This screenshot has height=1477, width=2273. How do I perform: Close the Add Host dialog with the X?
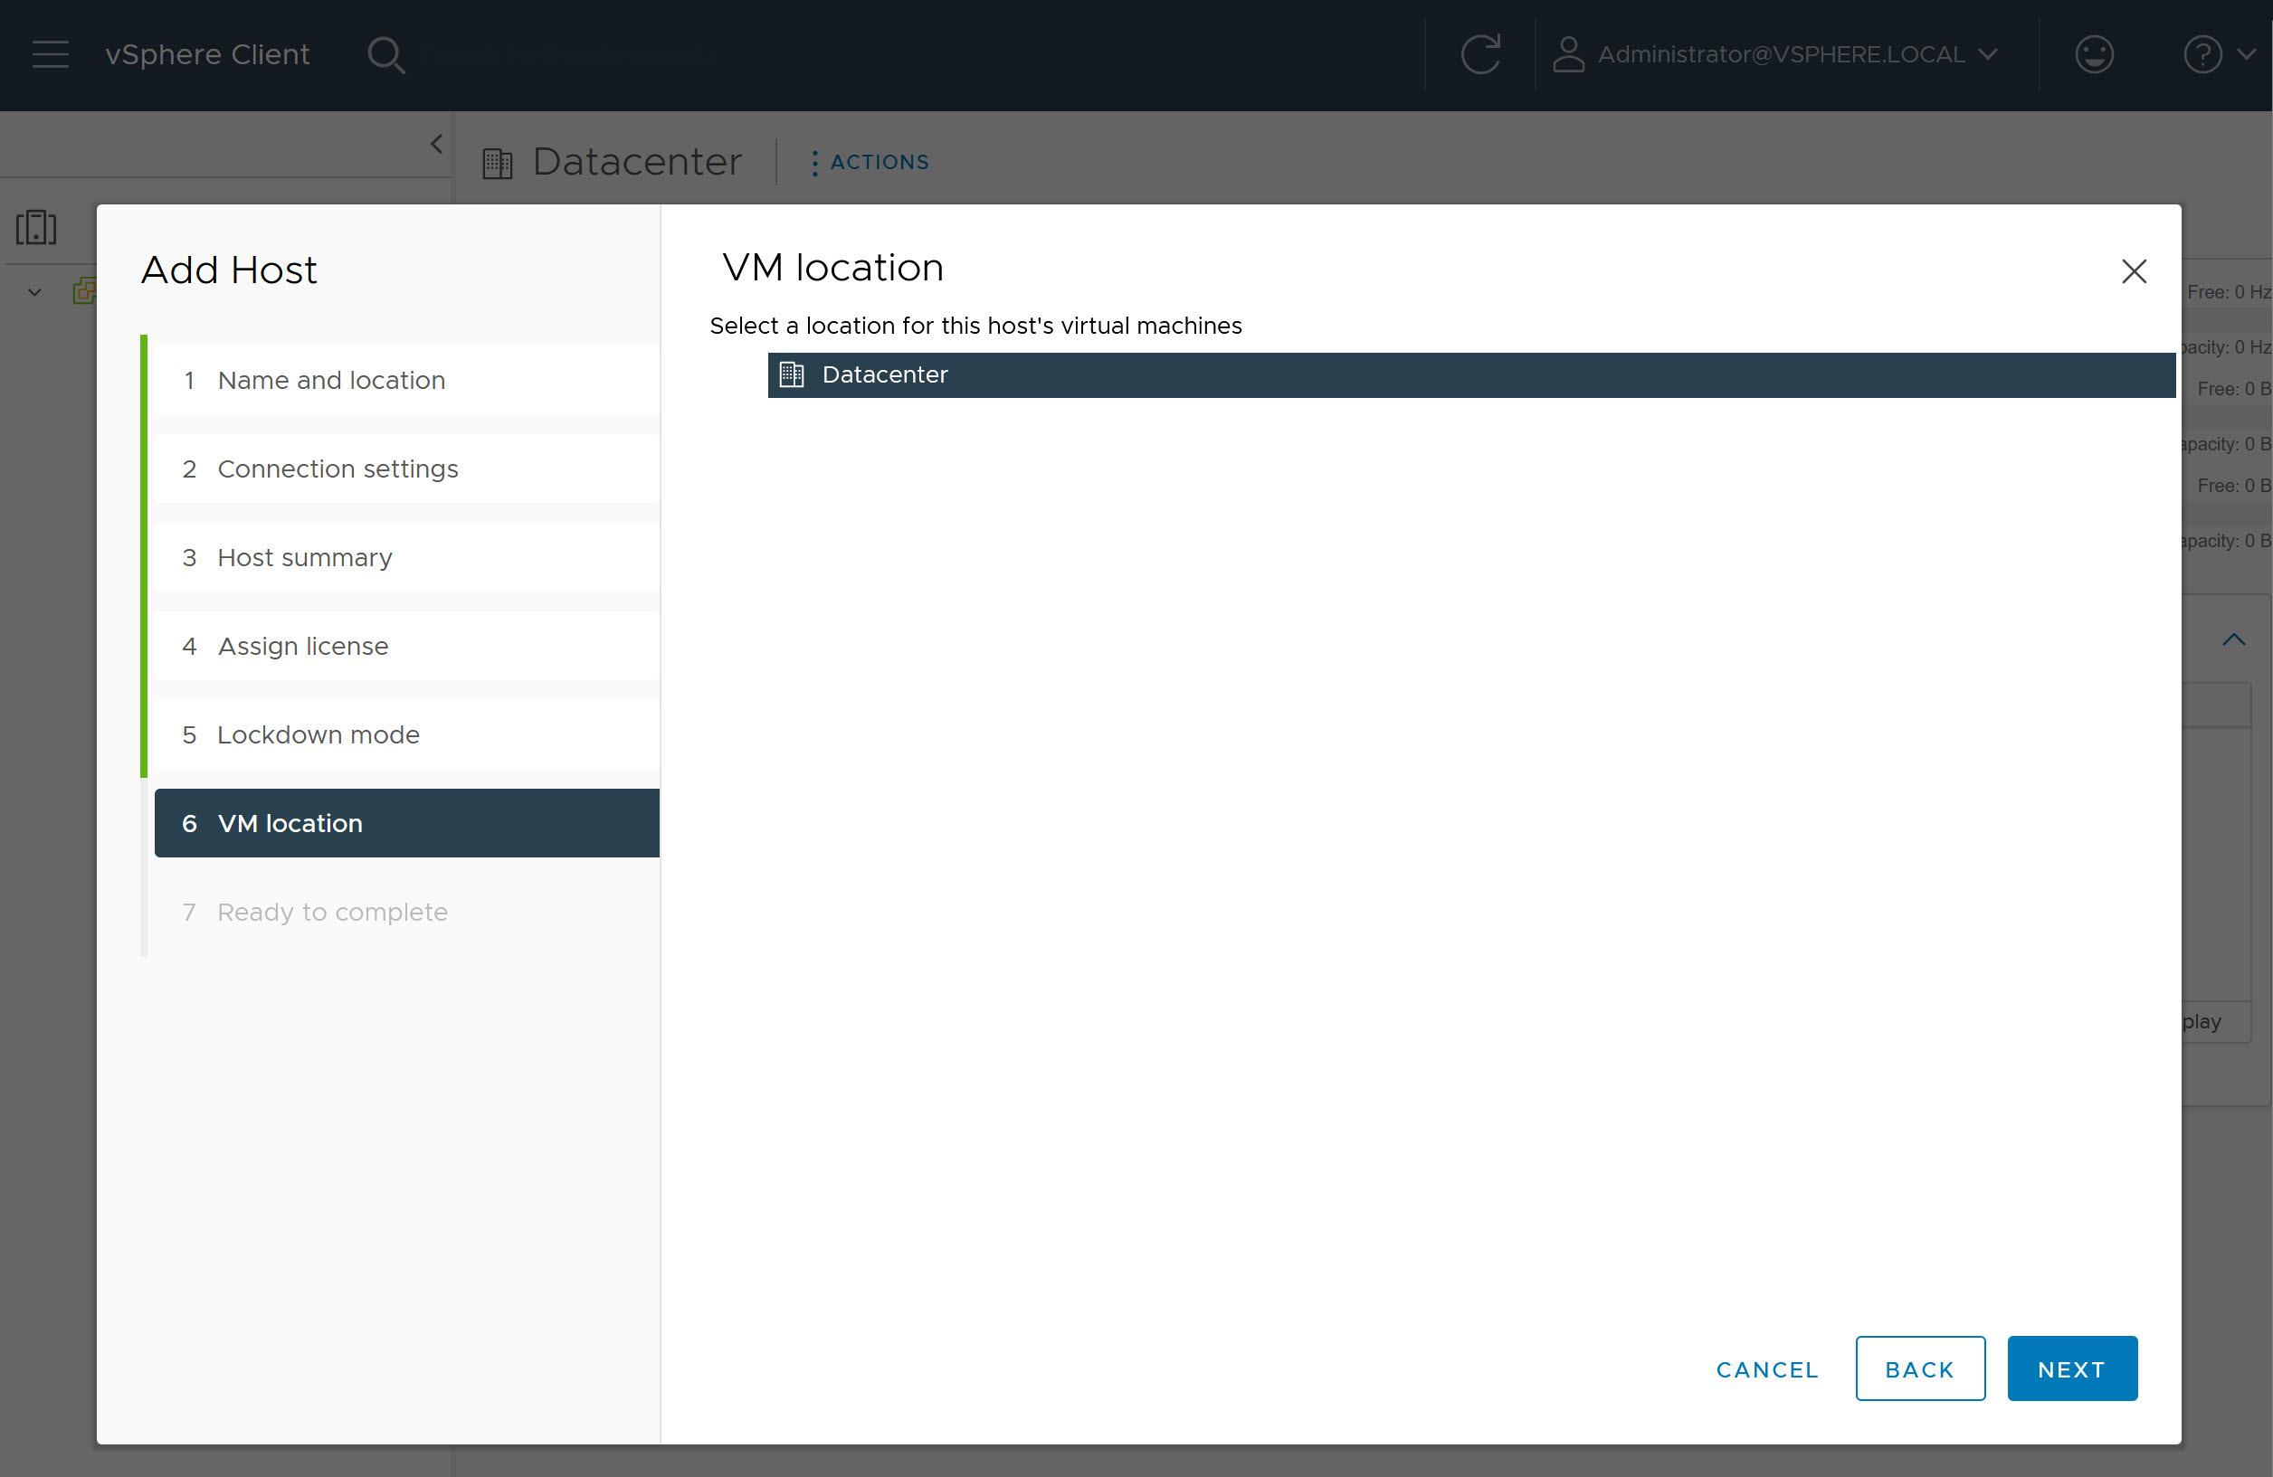pos(2134,271)
